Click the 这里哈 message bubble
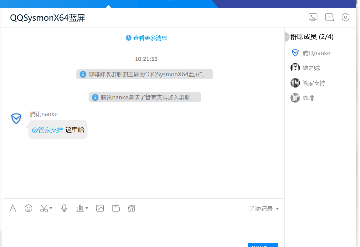This screenshot has width=360, height=247. [58, 130]
